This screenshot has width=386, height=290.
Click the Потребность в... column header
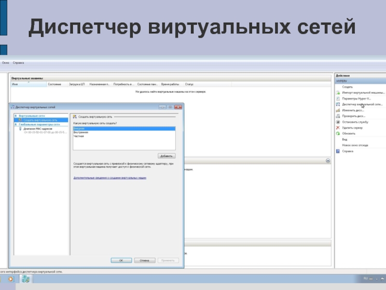click(x=124, y=84)
